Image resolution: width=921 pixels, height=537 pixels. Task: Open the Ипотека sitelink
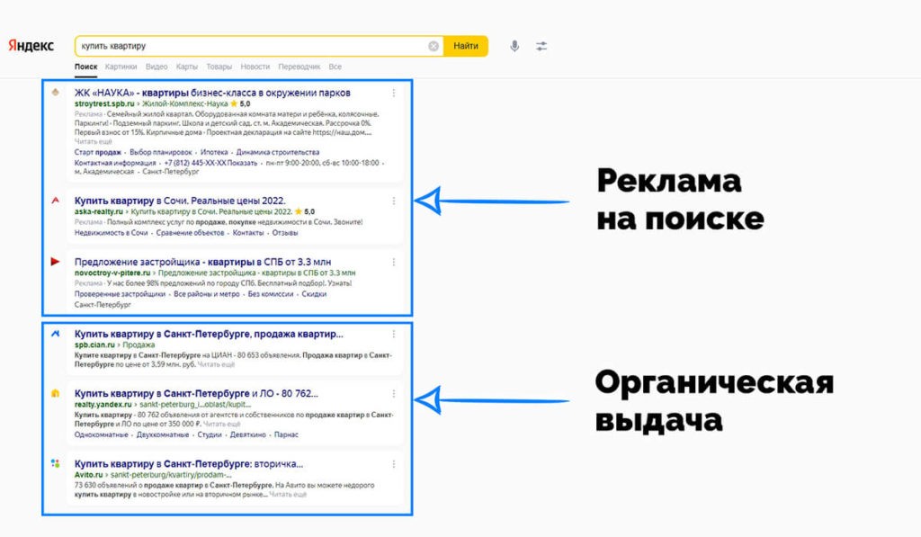click(x=214, y=152)
